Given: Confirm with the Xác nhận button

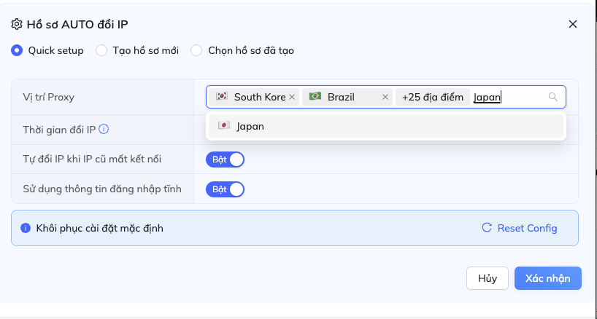Looking at the screenshot, I should click(x=547, y=278).
